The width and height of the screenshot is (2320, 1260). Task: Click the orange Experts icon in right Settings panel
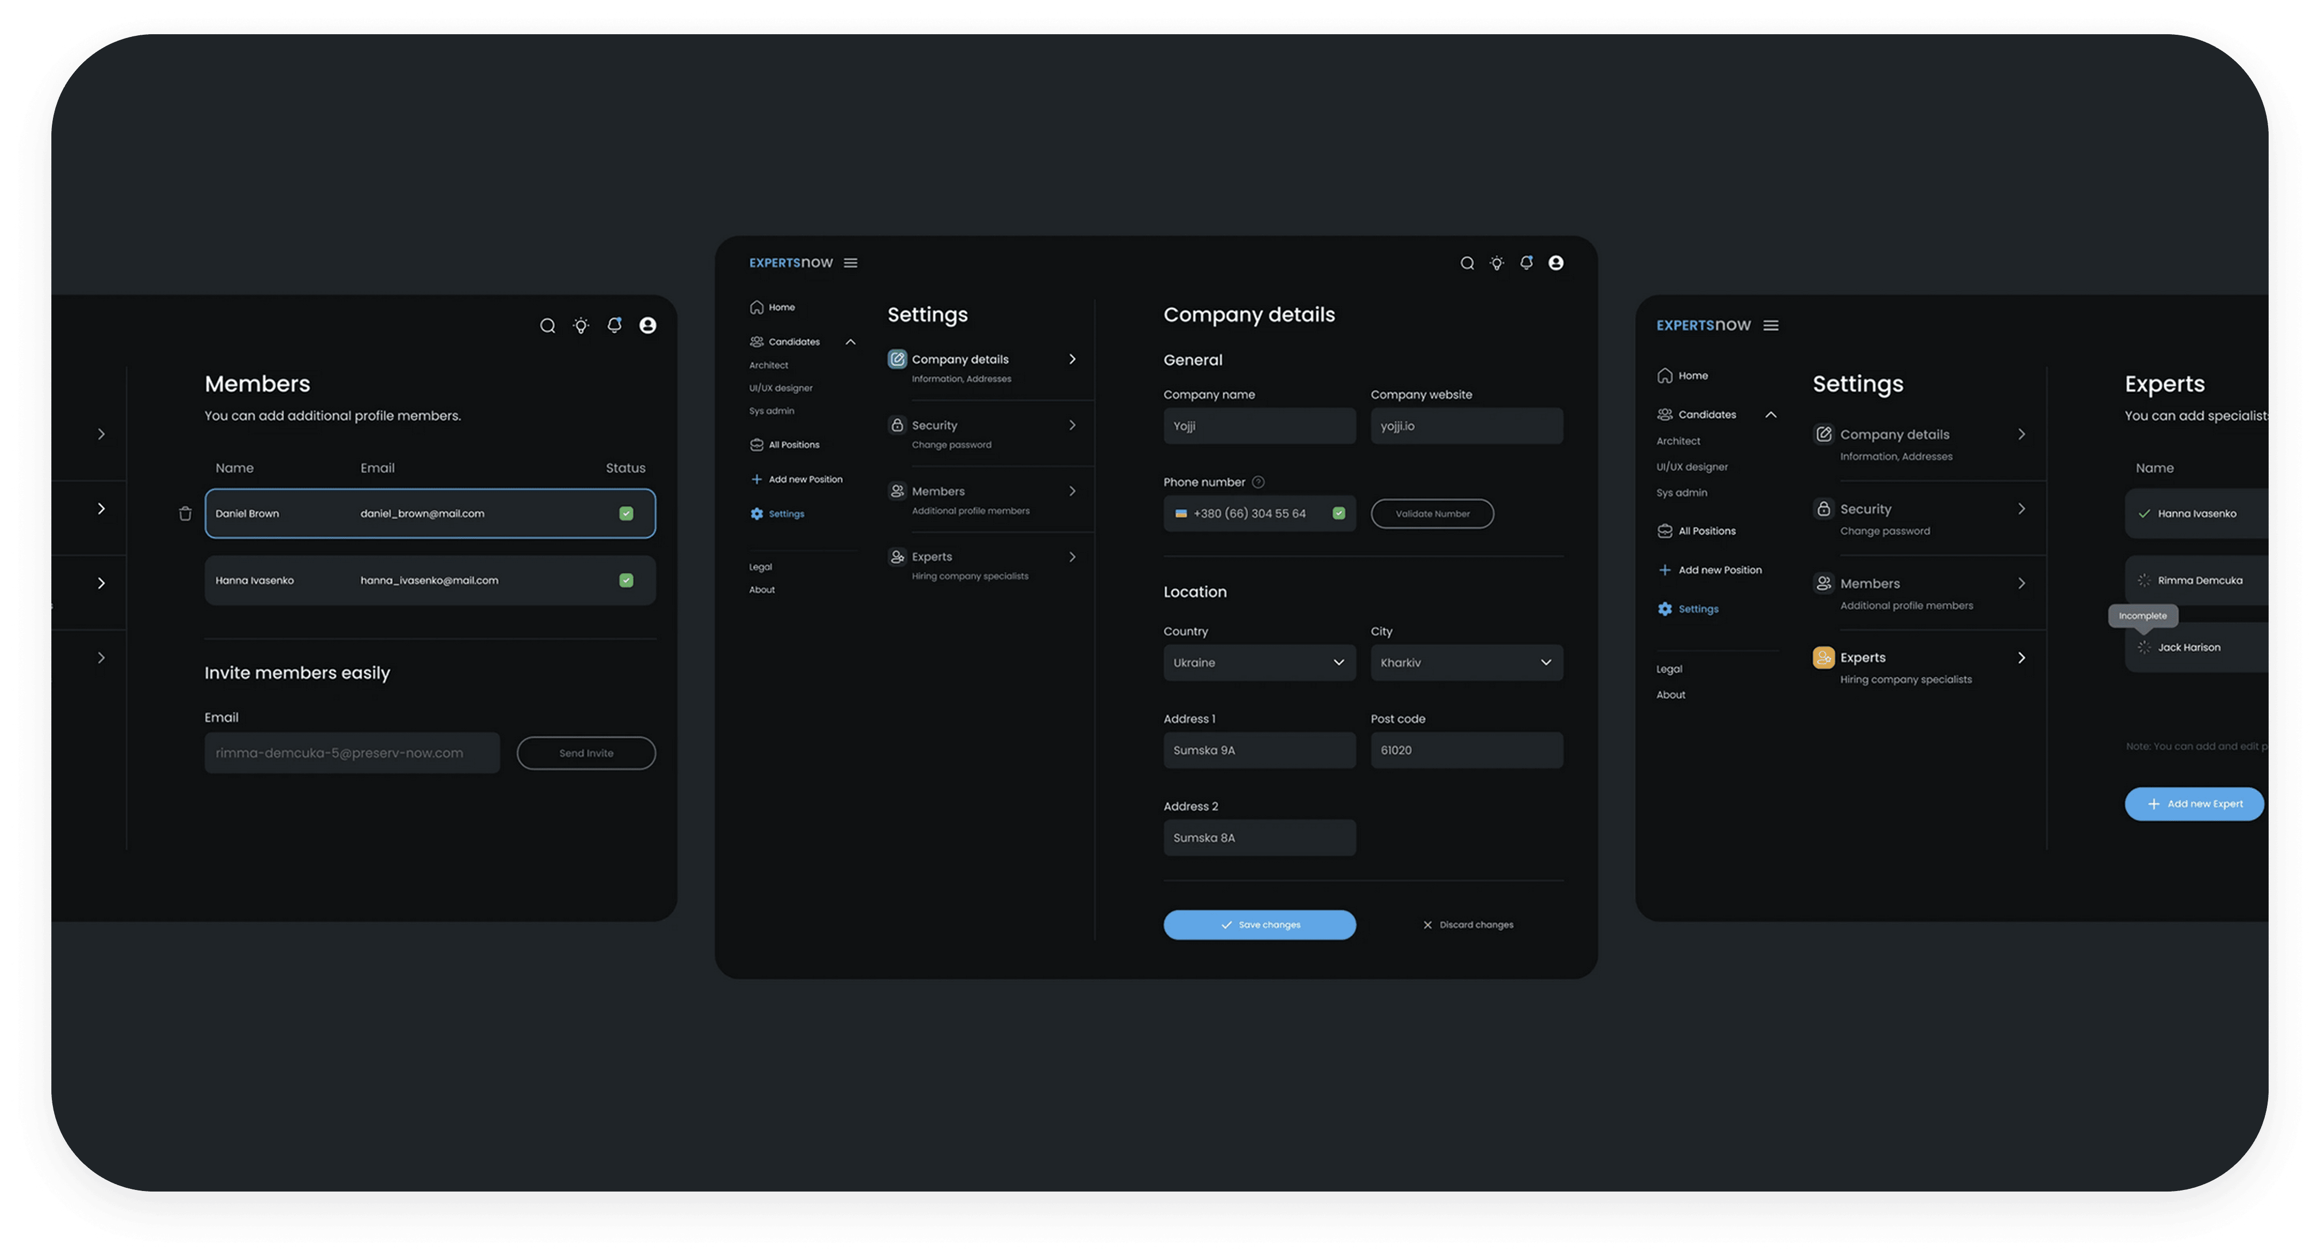[1824, 658]
